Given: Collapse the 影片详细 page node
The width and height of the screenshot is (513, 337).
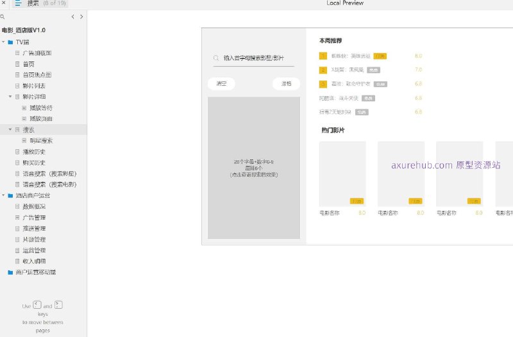Looking at the screenshot, I should pos(10,97).
